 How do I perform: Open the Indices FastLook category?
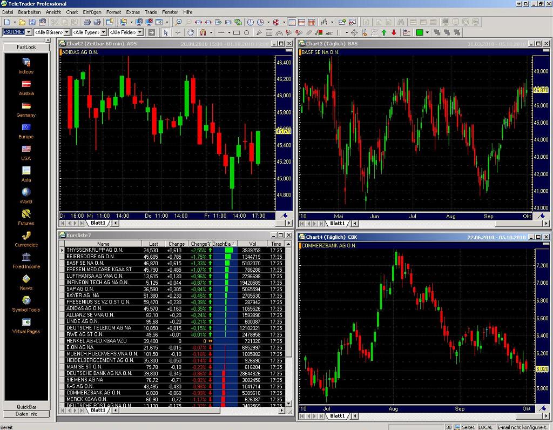coord(26,65)
